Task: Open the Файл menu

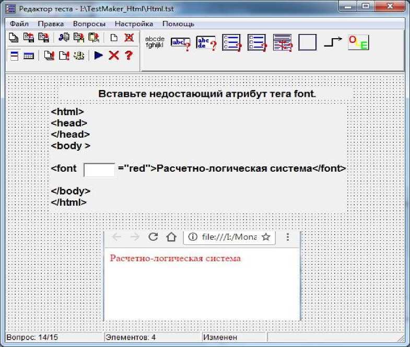Action: tap(19, 24)
